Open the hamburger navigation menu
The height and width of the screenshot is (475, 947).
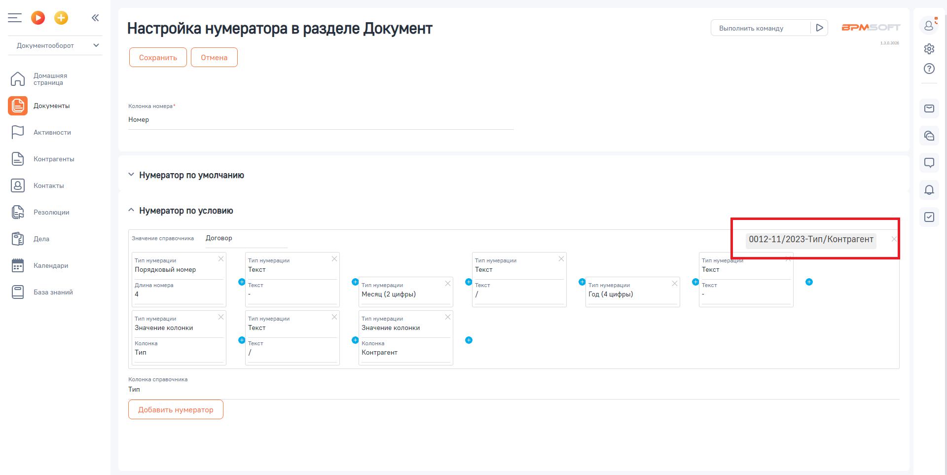[15, 18]
